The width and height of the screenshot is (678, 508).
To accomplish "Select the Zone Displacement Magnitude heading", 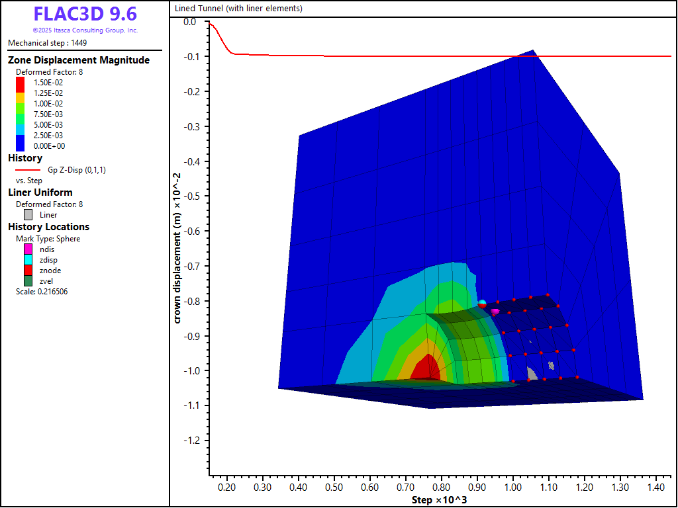I will coord(78,60).
